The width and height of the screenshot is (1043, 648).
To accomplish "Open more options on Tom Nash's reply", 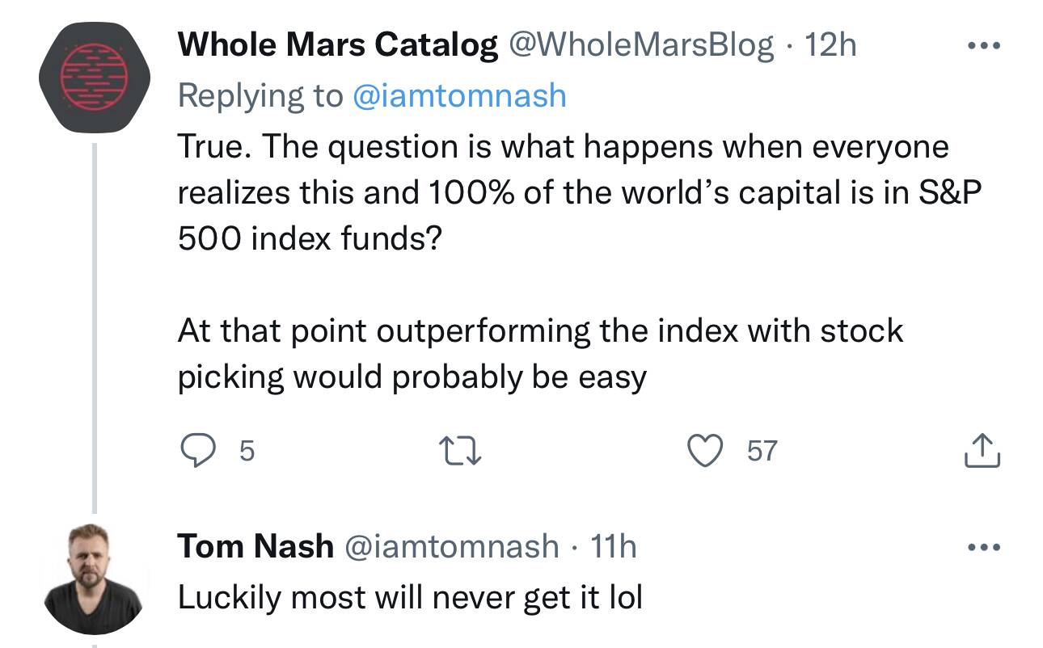I will pos(984,547).
